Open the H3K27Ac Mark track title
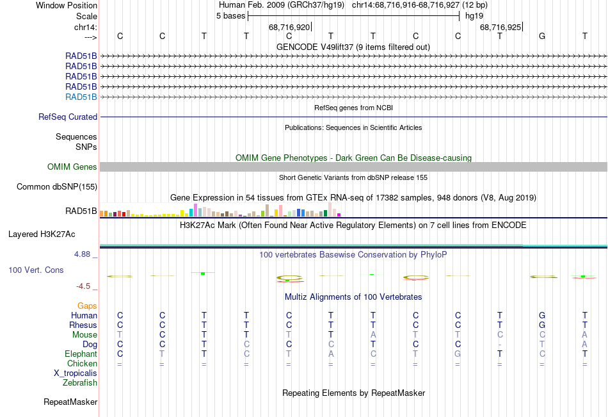Viewport: 608px width, 417px height. (353, 225)
